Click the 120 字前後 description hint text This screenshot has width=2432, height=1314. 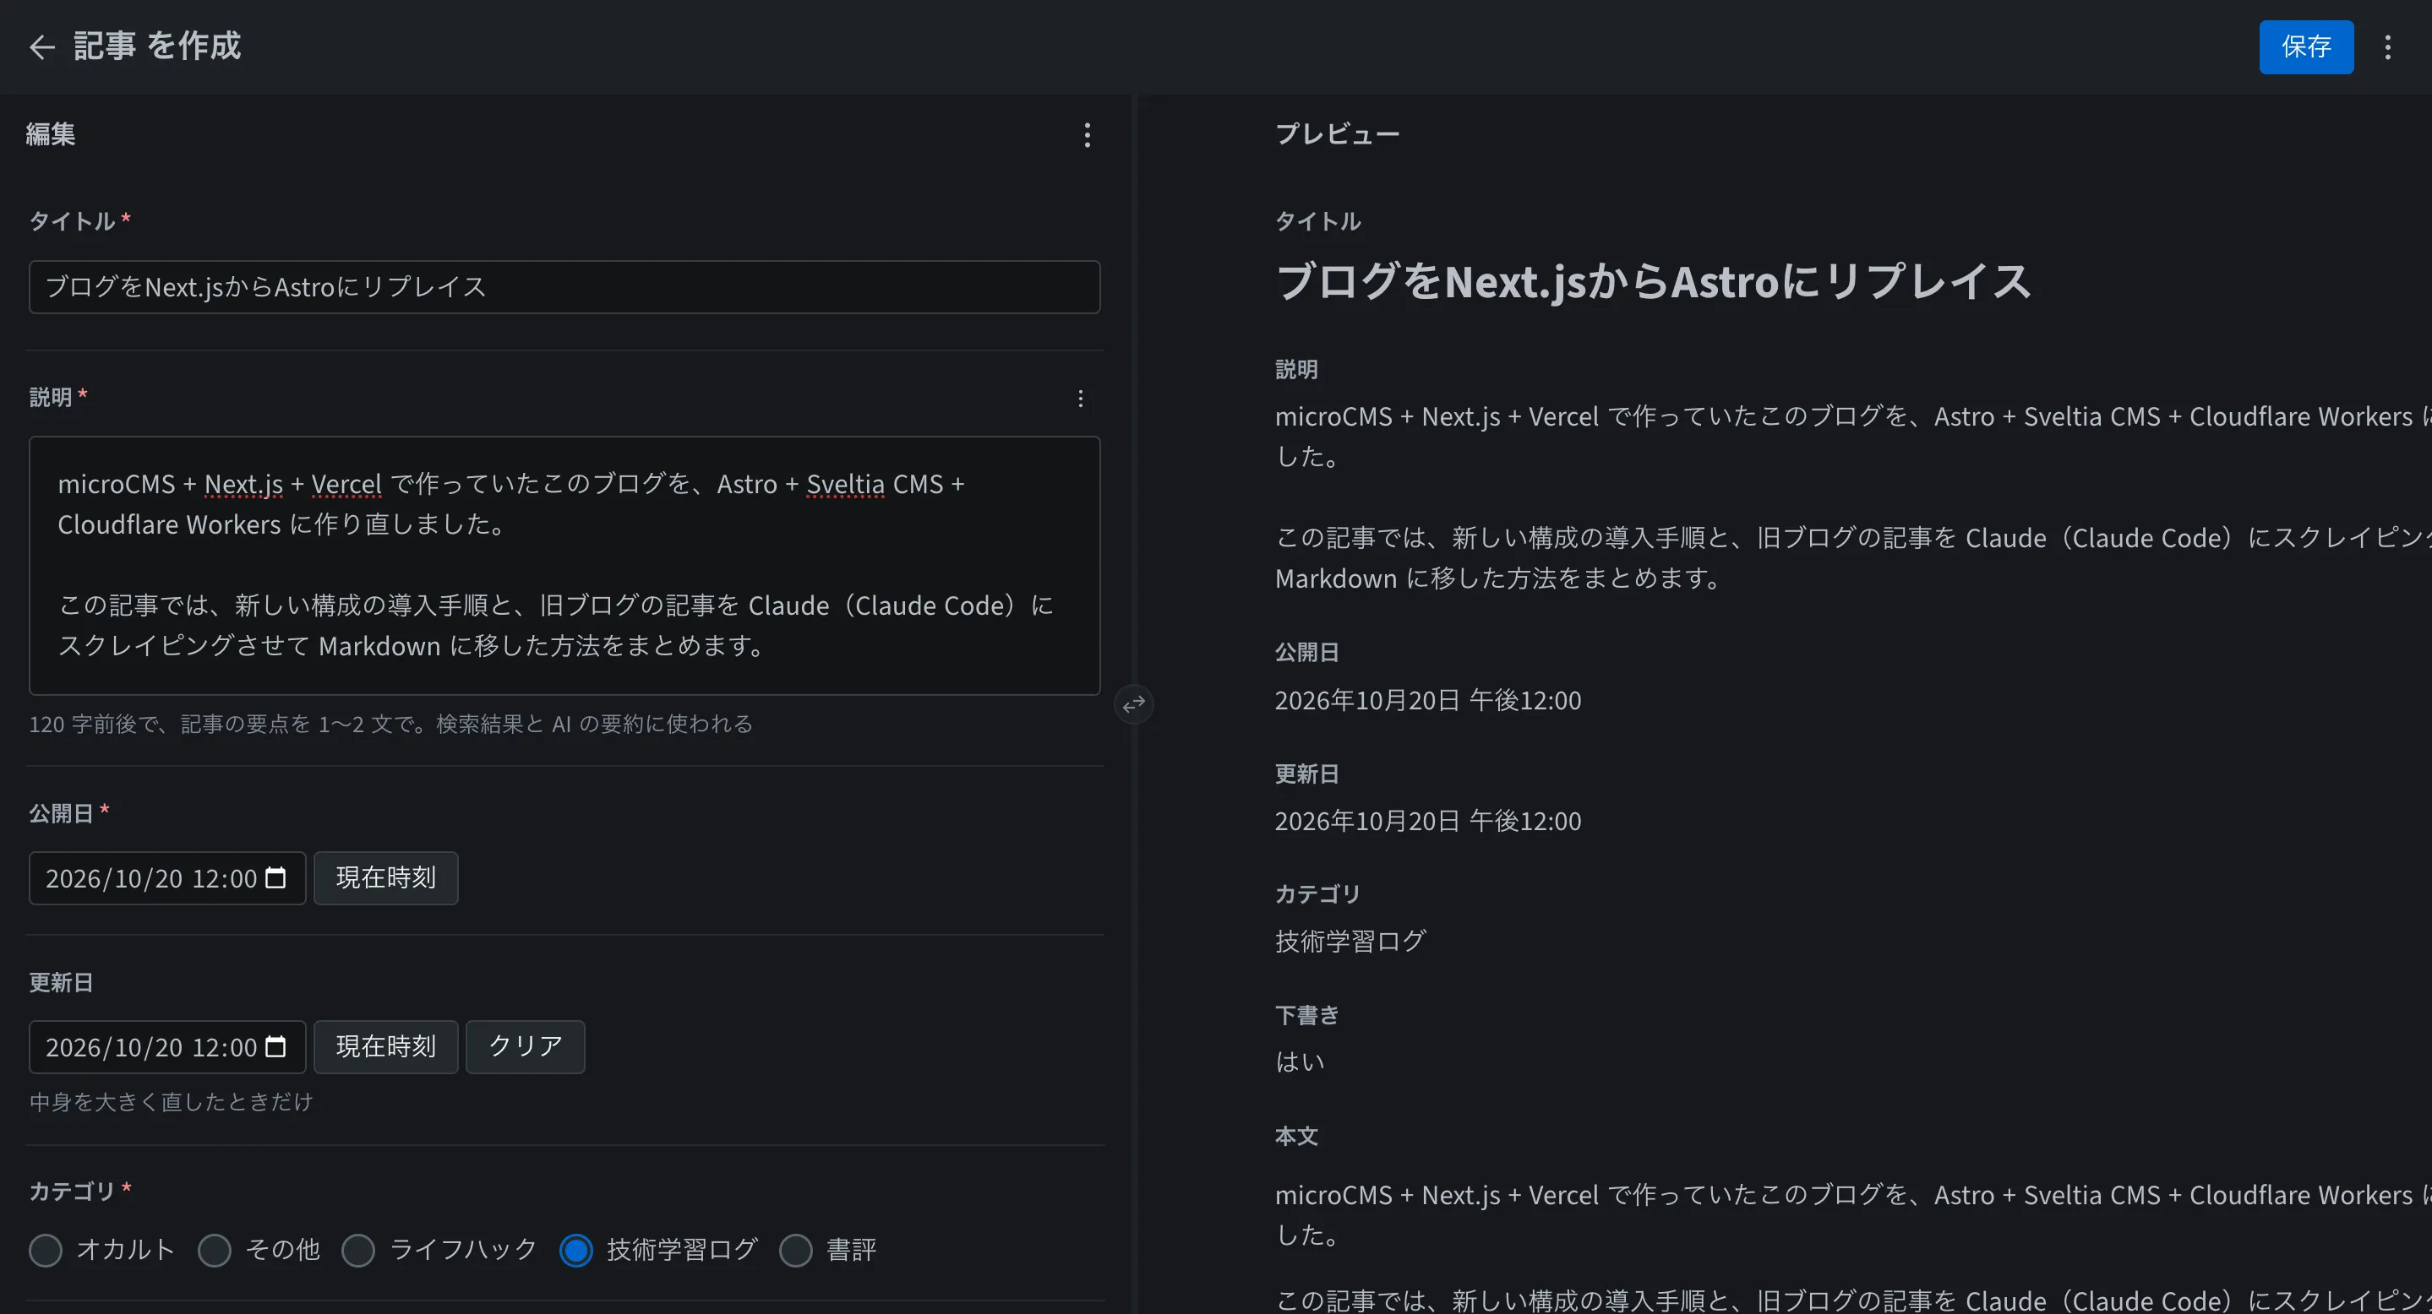point(391,724)
